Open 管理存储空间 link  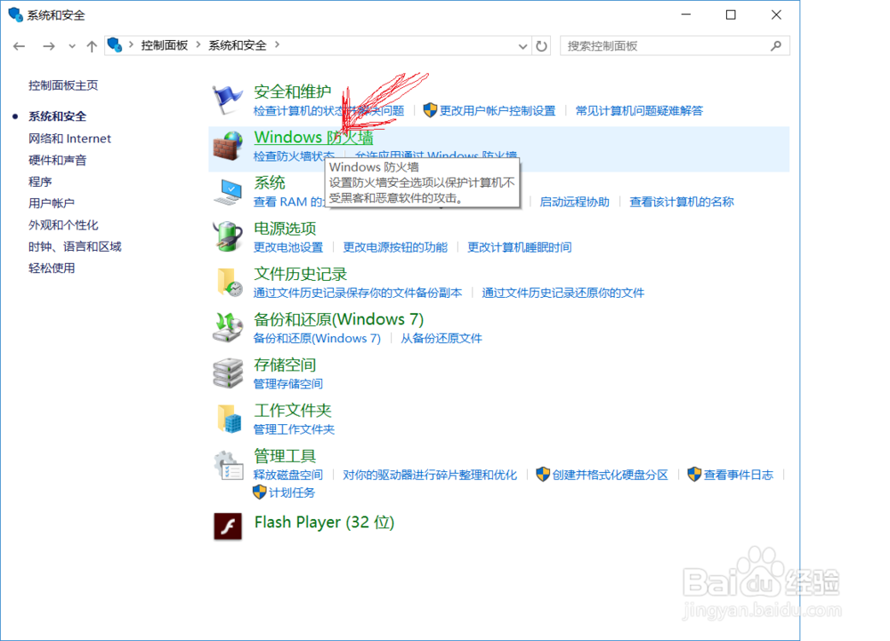(x=287, y=384)
